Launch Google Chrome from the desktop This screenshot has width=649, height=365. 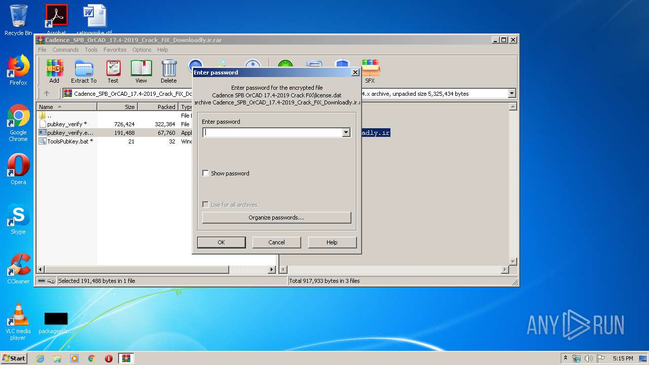18,123
